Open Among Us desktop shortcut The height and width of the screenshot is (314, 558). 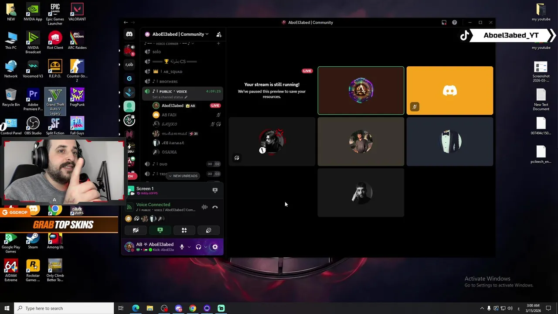coord(55,240)
